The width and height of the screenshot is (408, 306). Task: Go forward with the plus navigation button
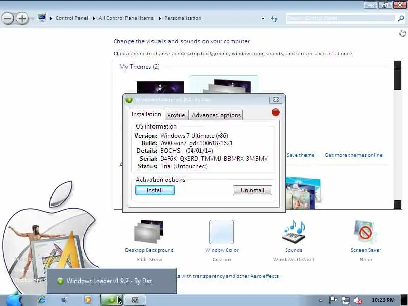[x=22, y=18]
